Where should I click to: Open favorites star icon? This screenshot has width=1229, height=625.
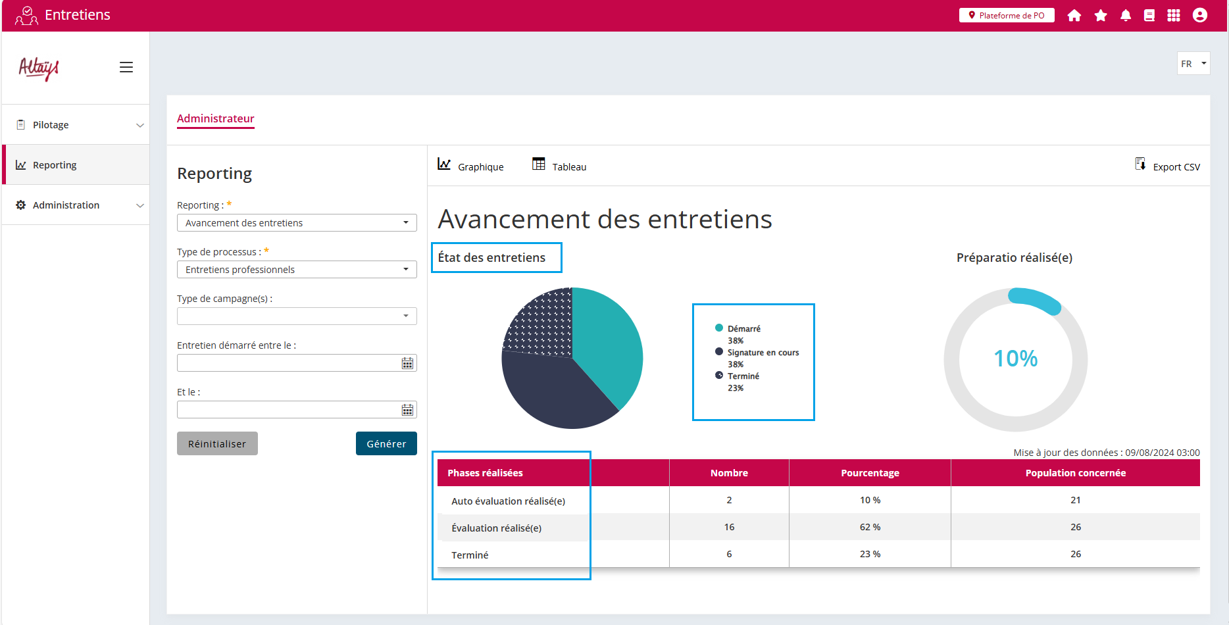1101,16
